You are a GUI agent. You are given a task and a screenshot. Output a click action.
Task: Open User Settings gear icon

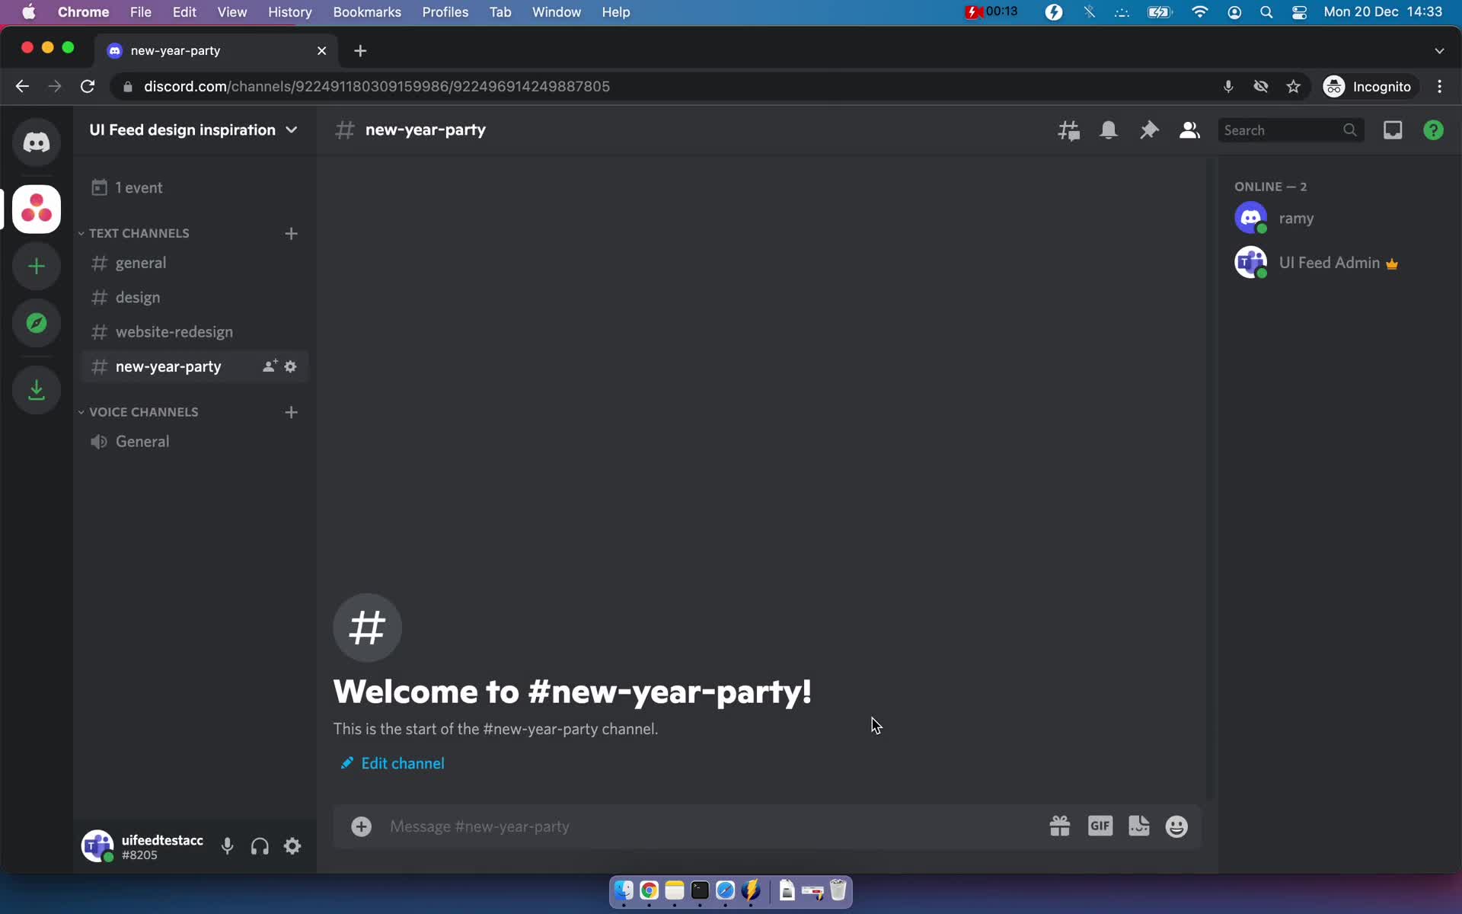click(x=292, y=846)
